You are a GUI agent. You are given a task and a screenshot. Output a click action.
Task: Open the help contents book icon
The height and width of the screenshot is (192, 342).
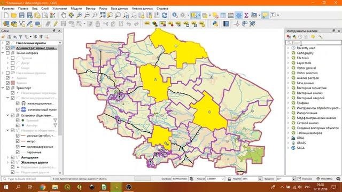point(226,23)
